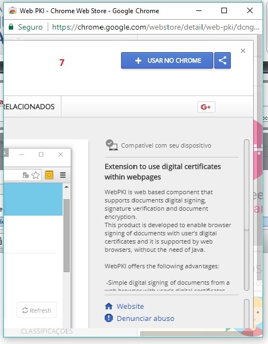This screenshot has height=344, width=268.
Task: Click the Chrome address bar URL
Action: 155,27
